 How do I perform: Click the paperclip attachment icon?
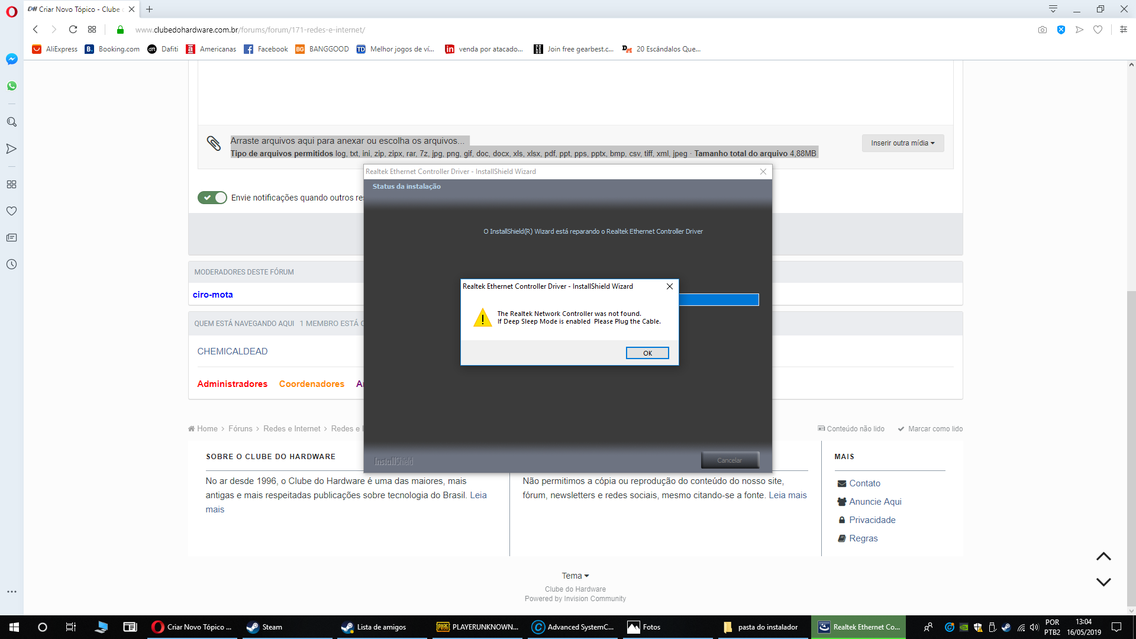point(214,143)
